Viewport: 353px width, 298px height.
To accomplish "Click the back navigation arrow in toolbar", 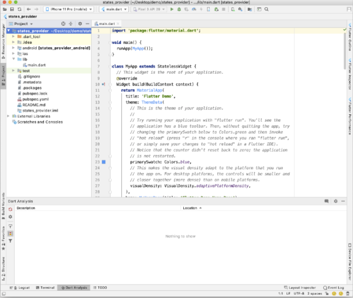I will point(29,9).
